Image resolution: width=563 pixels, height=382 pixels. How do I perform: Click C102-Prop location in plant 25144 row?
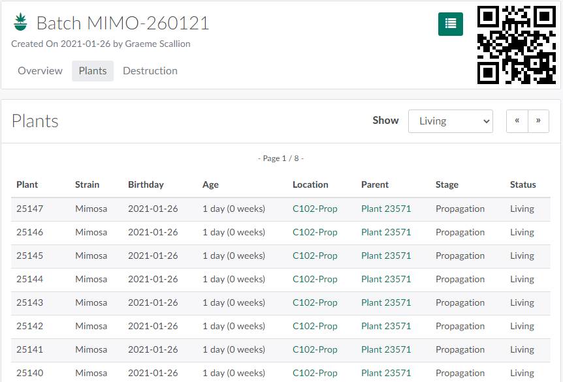click(x=315, y=280)
